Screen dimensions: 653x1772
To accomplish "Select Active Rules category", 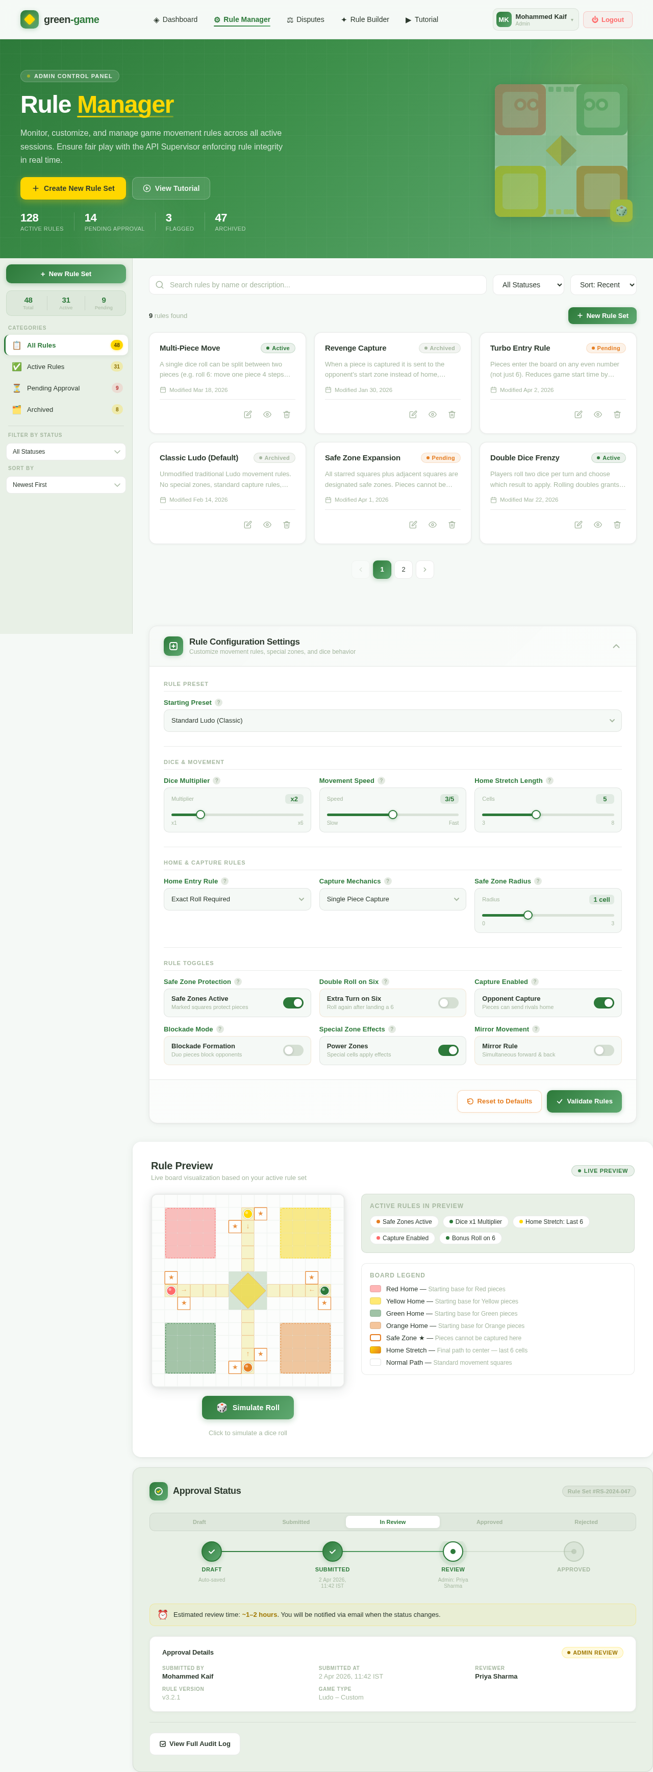I will pos(66,366).
